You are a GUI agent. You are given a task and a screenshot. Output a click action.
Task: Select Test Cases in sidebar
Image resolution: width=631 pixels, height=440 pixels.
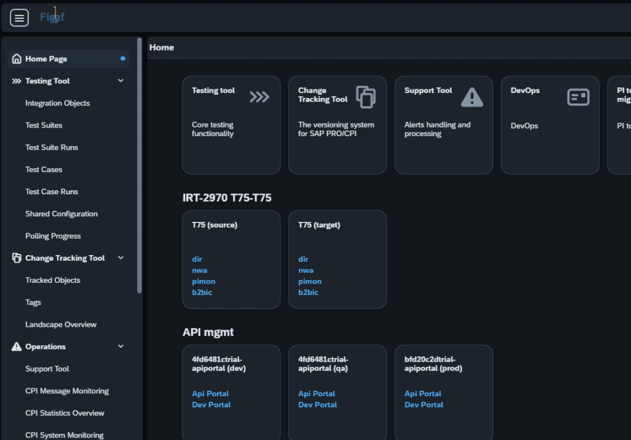point(44,169)
